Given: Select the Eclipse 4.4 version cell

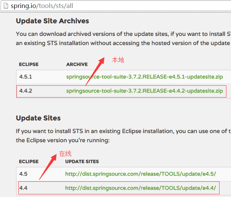Looking at the screenshot, I should point(23,188).
